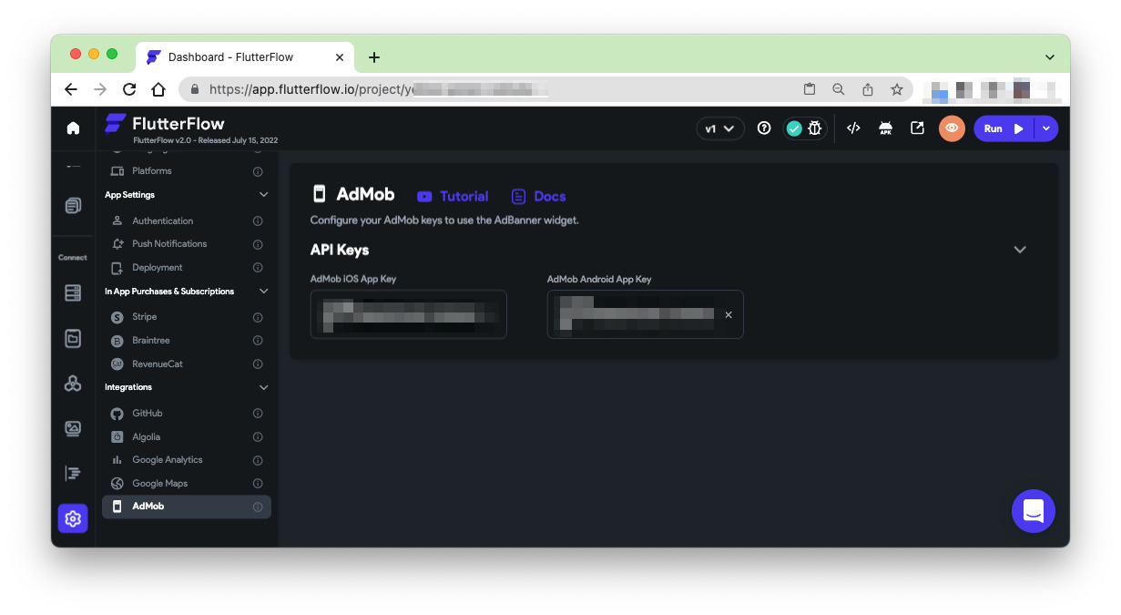Download the APK icon
Viewport: 1121px width, 615px height.
pyautogui.click(x=885, y=128)
